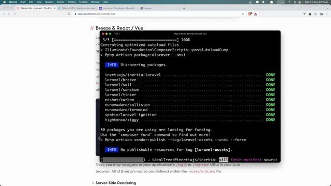Open the Shell menu
The height and width of the screenshot is (186, 331).
pyautogui.click(x=23, y=2)
